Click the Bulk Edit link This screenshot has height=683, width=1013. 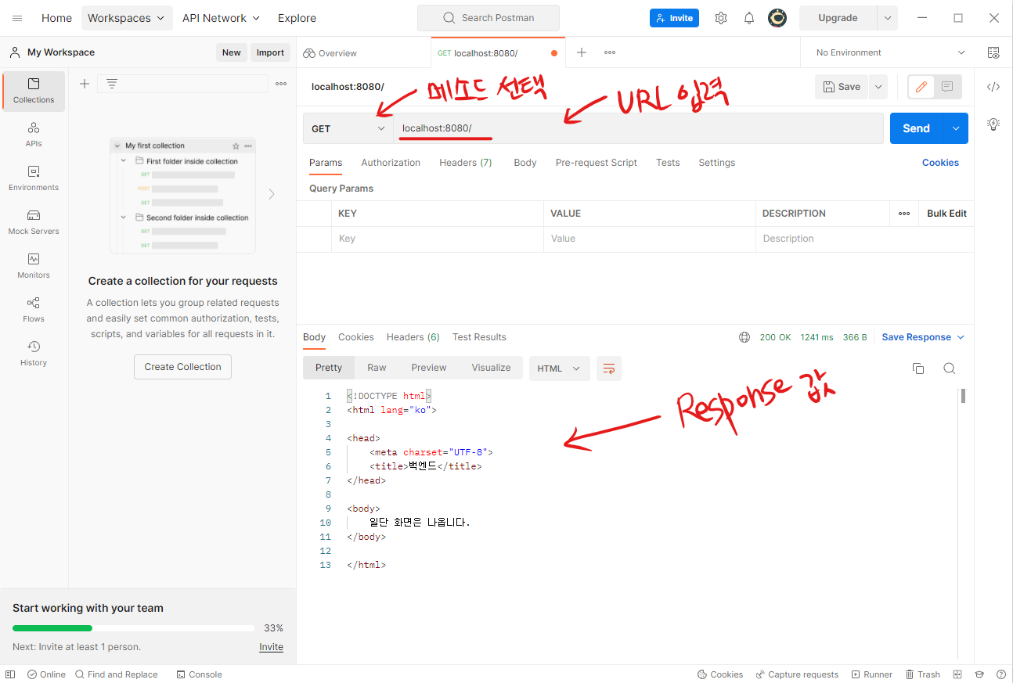946,214
